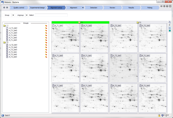This screenshot has height=118, width=173.
Task: Open settings via the gear icon
Action: coord(164,6)
